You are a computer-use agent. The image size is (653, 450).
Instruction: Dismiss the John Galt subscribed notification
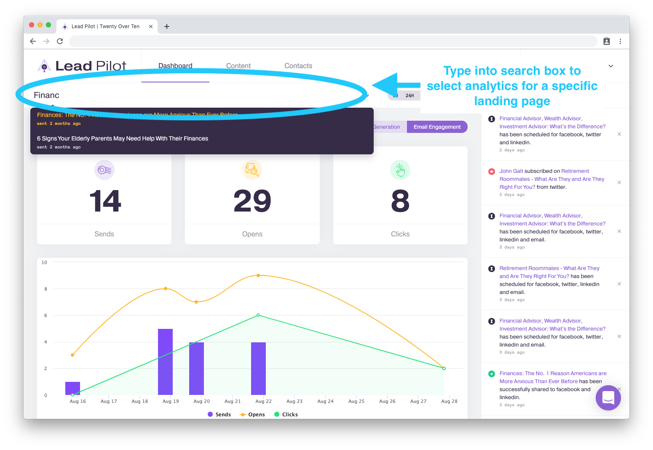tap(619, 183)
